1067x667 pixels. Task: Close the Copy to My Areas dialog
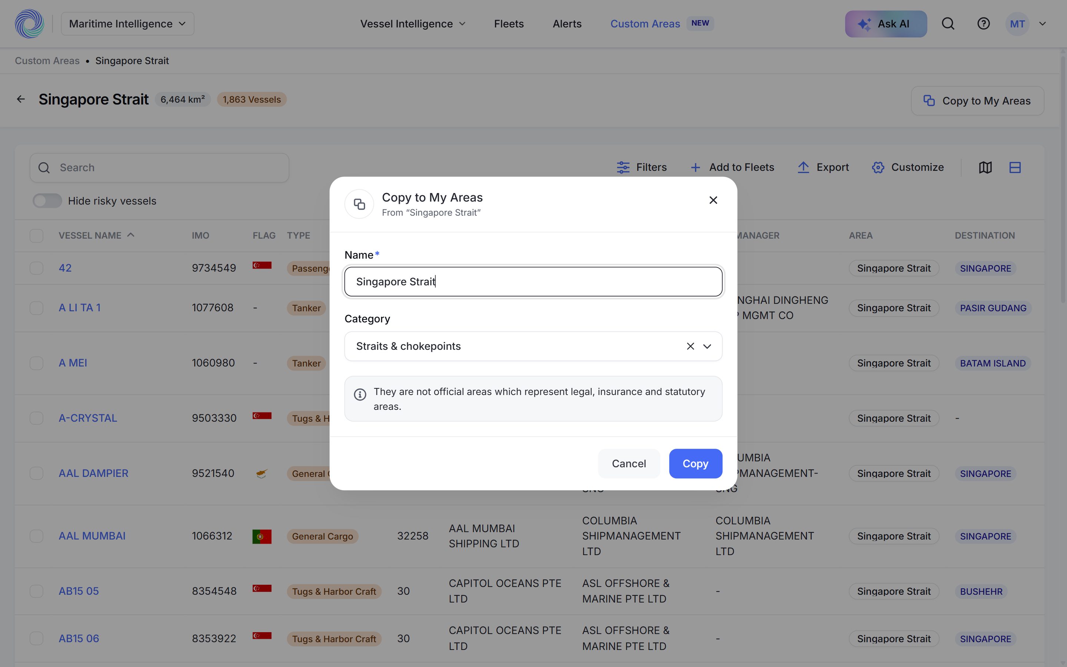click(x=713, y=200)
